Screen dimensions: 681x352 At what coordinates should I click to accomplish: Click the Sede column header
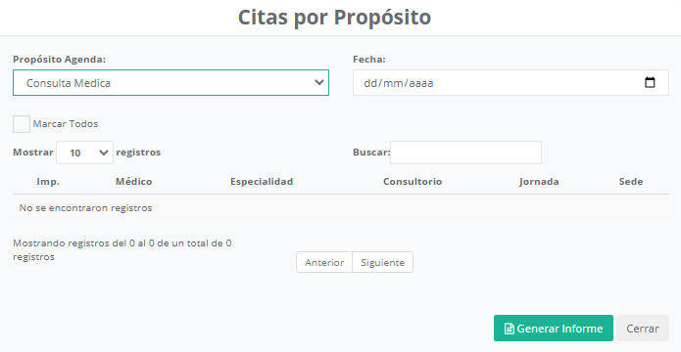[x=631, y=182]
